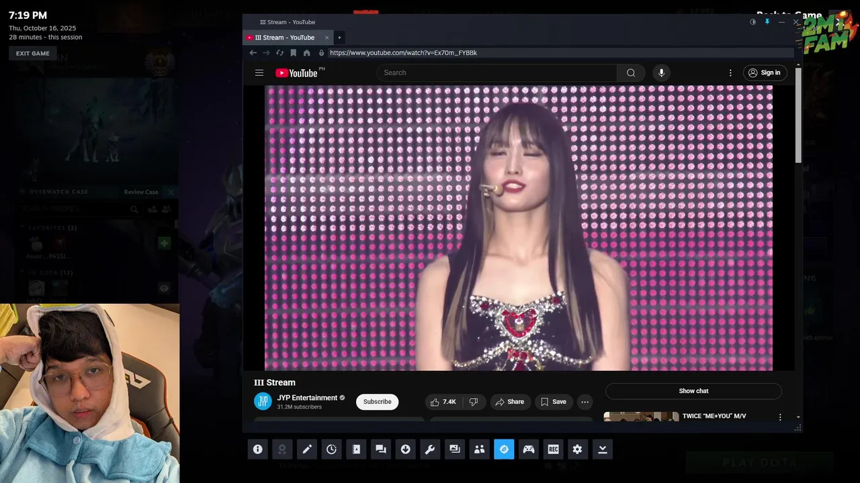Open the guides book icon in the overlay toolbar
860x483 pixels.
[x=356, y=449]
